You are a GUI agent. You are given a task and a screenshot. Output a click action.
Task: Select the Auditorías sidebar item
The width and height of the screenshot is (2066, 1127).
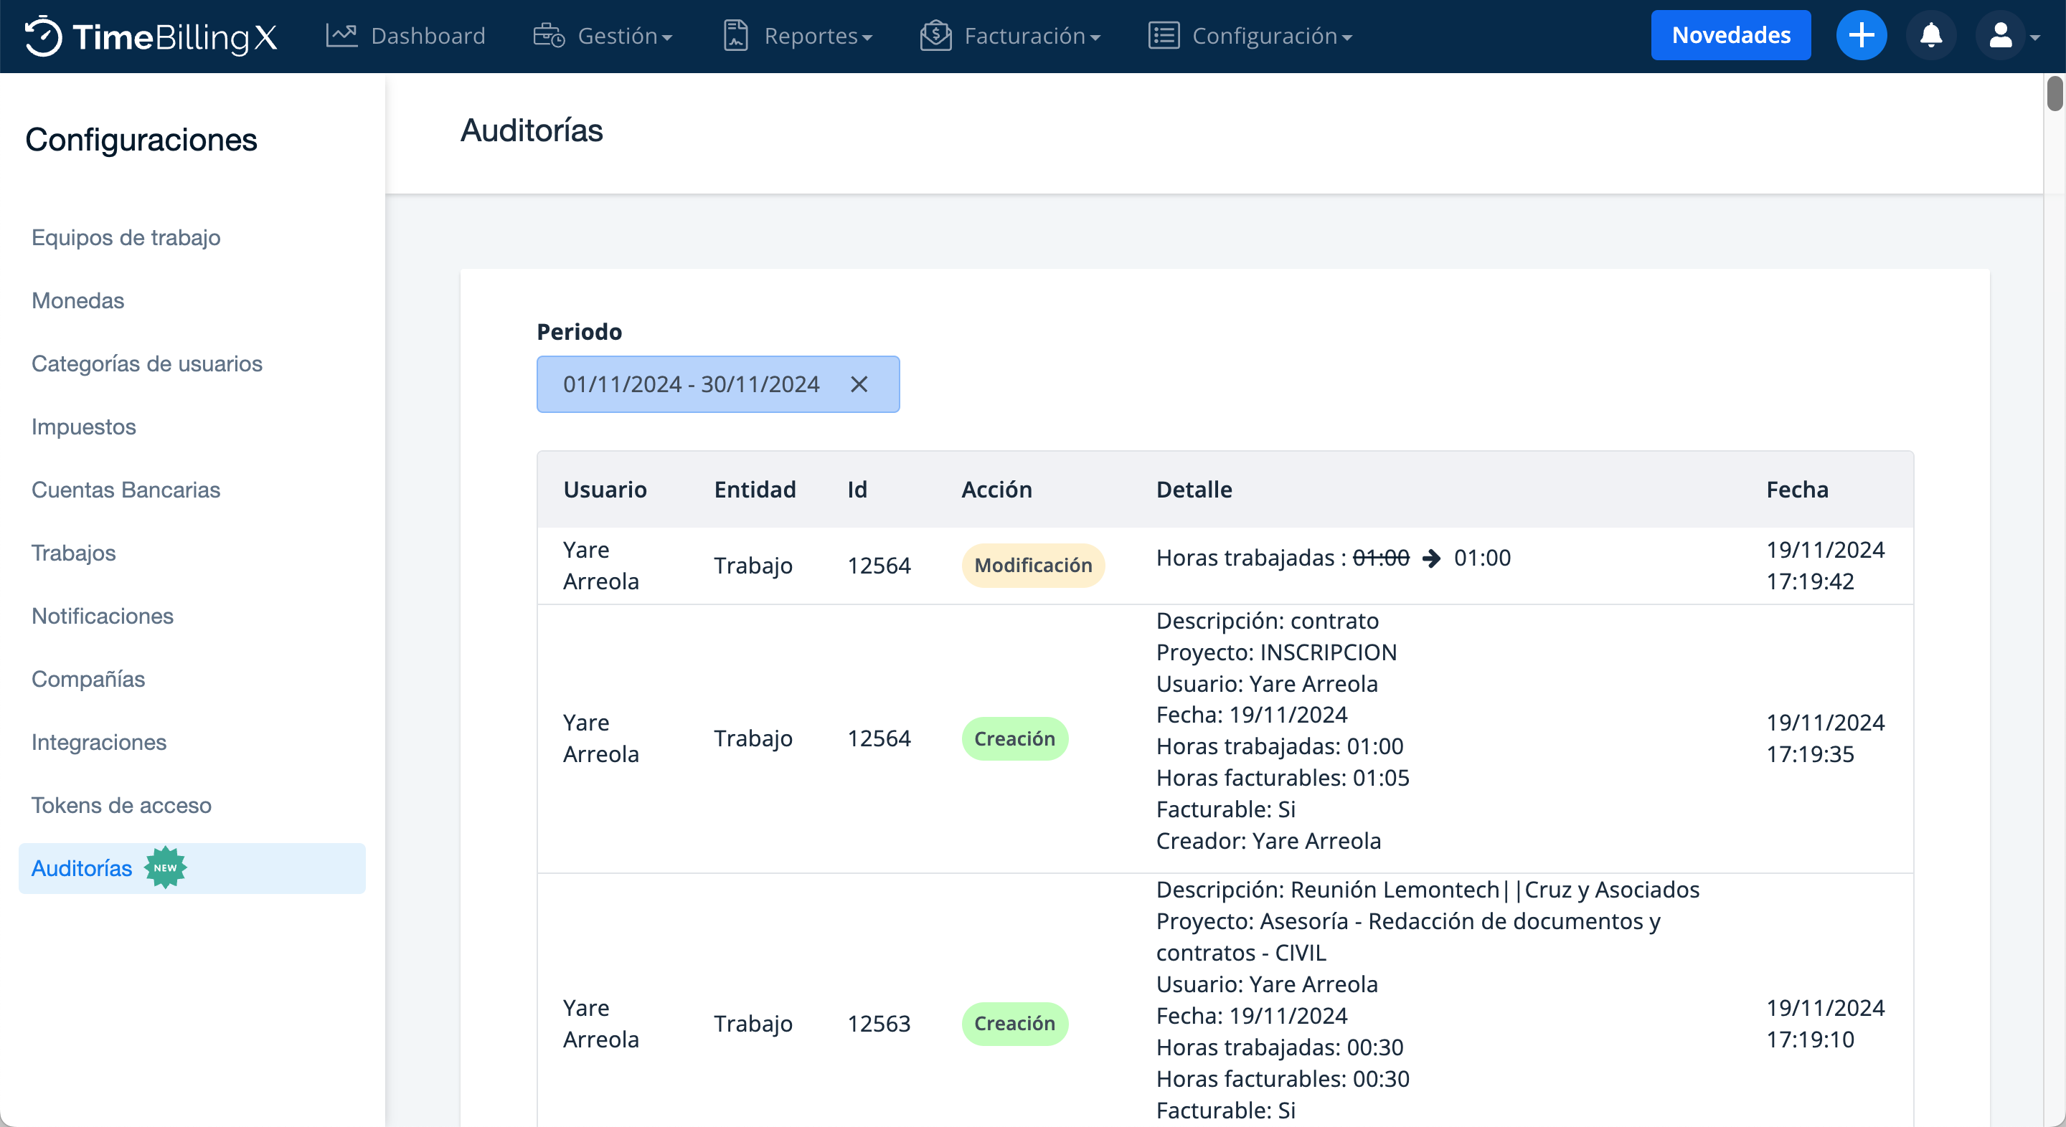coord(82,868)
